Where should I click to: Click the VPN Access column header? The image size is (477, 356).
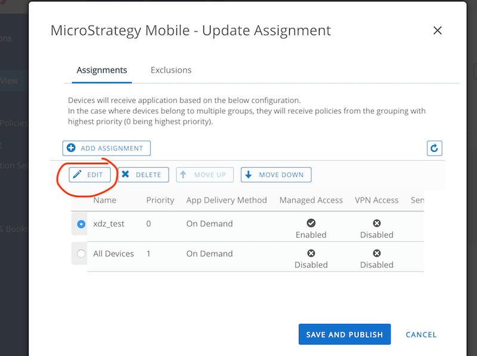(x=377, y=200)
